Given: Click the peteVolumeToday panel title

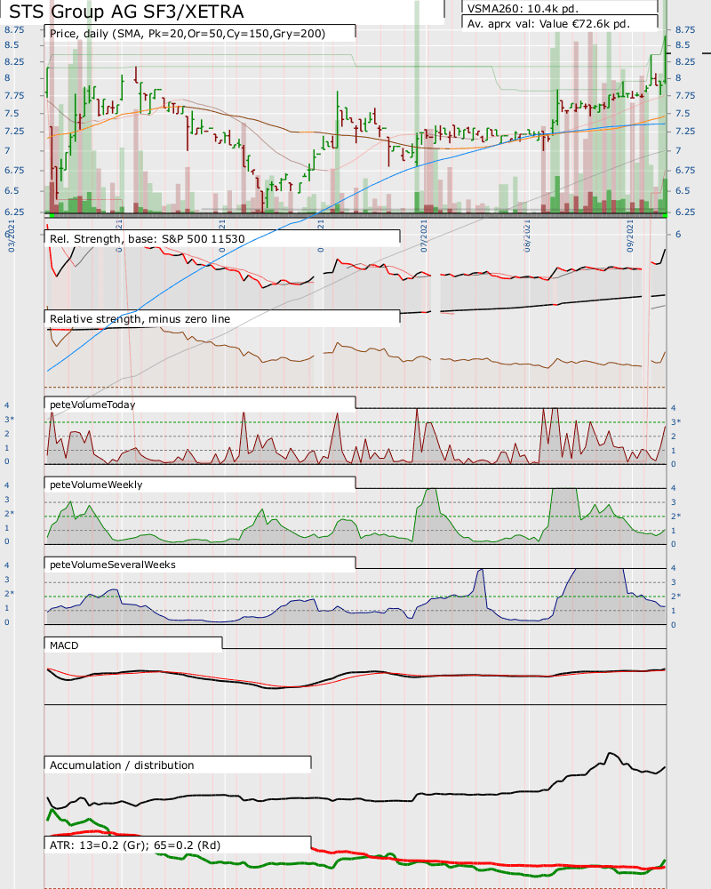Looking at the screenshot, I should (92, 404).
